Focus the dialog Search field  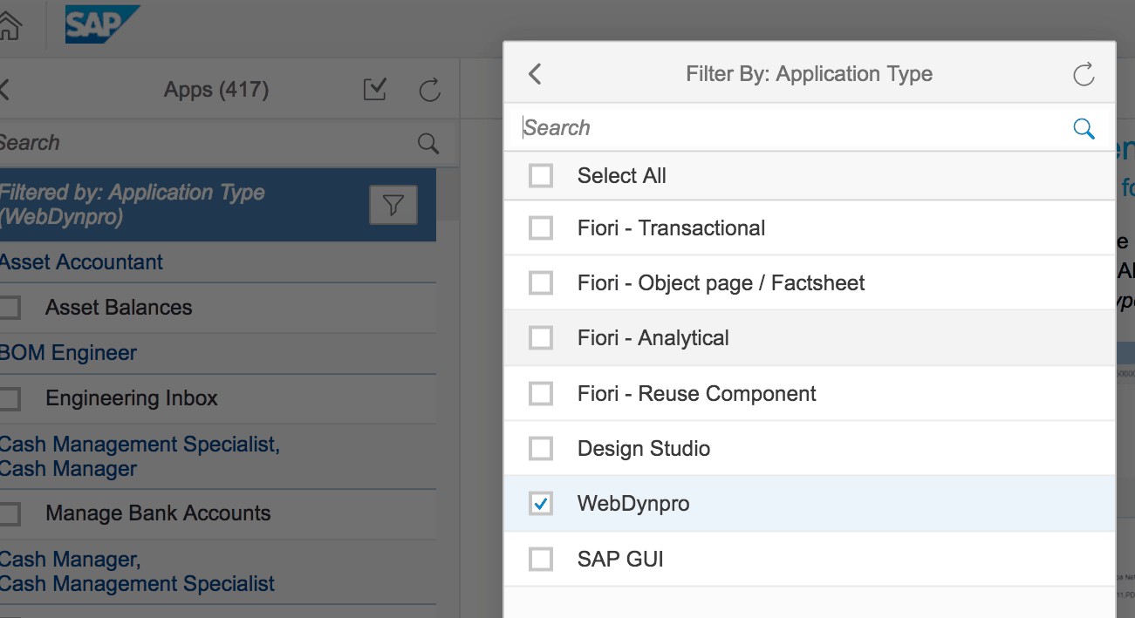[x=794, y=128]
